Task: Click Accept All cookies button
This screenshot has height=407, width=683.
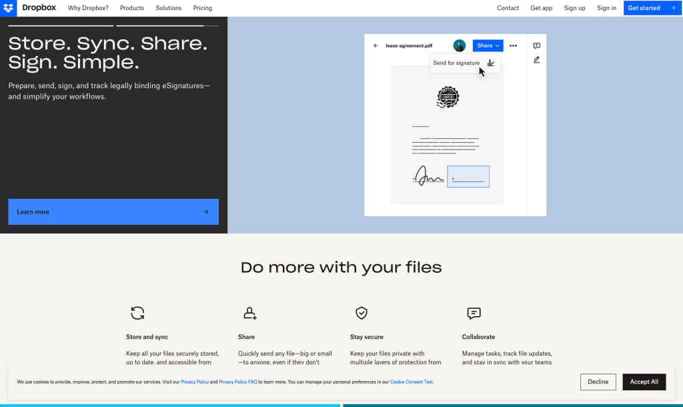Action: point(644,382)
